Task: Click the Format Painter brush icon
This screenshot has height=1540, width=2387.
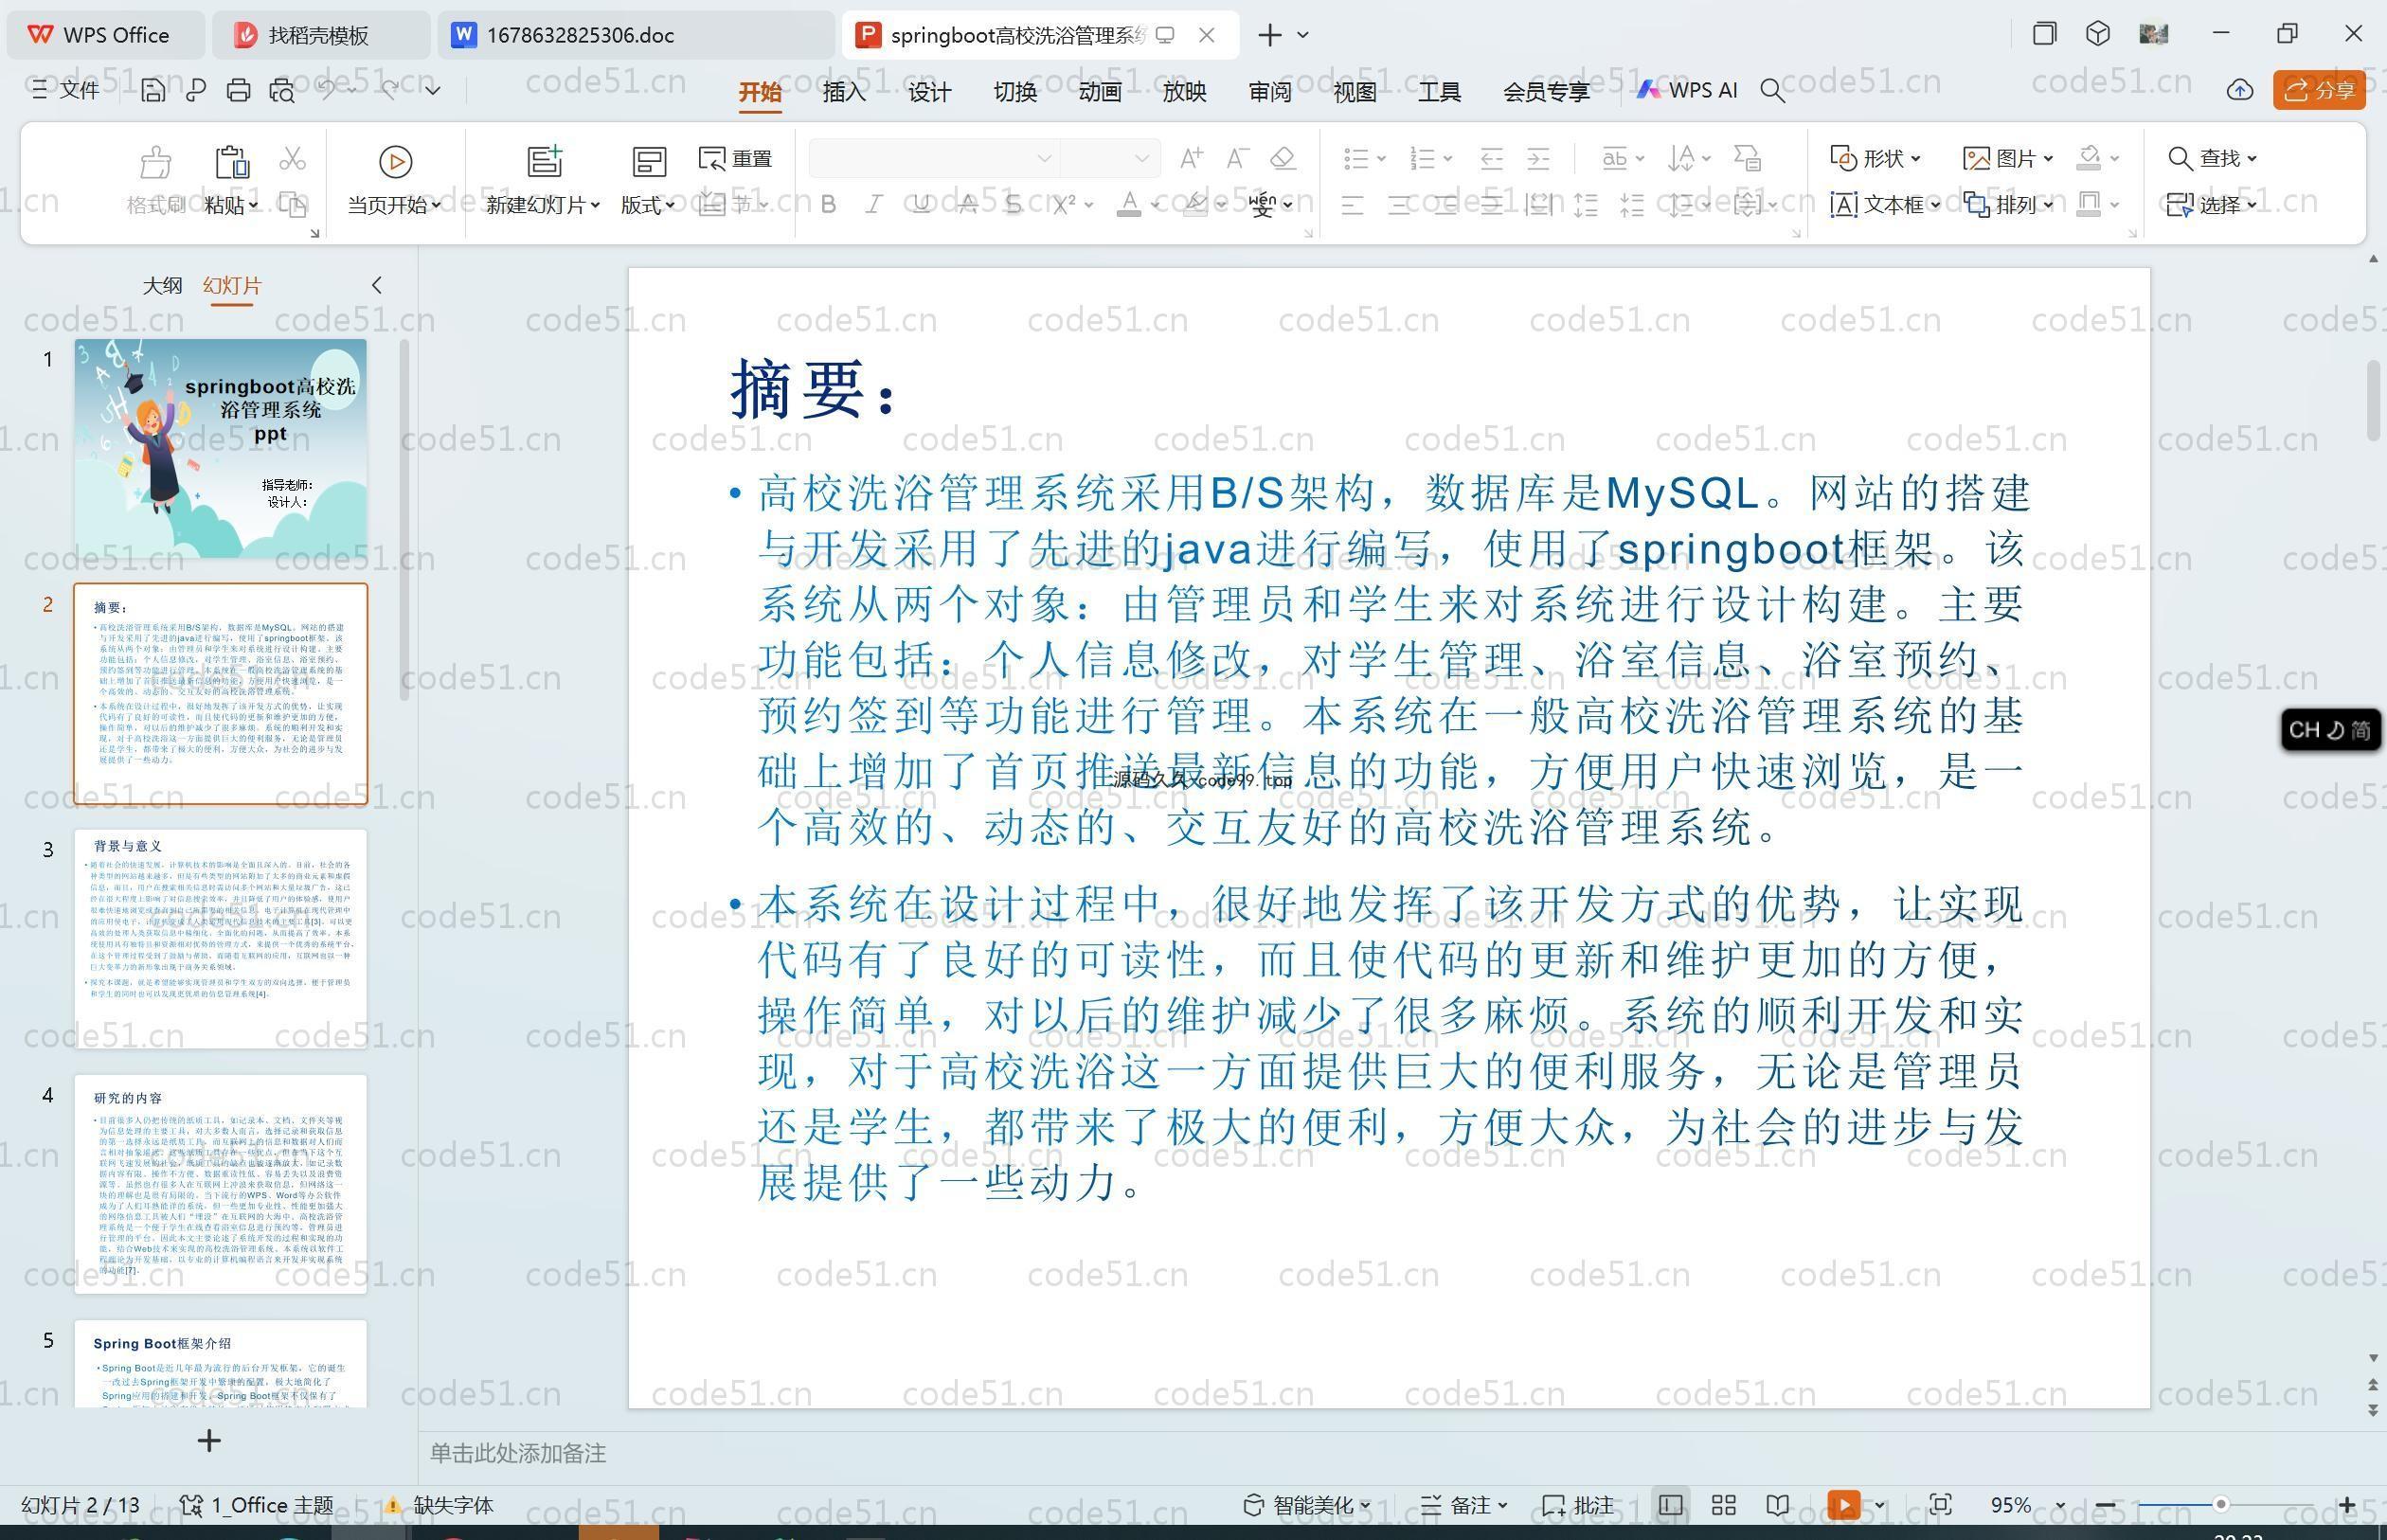Action: coord(156,162)
